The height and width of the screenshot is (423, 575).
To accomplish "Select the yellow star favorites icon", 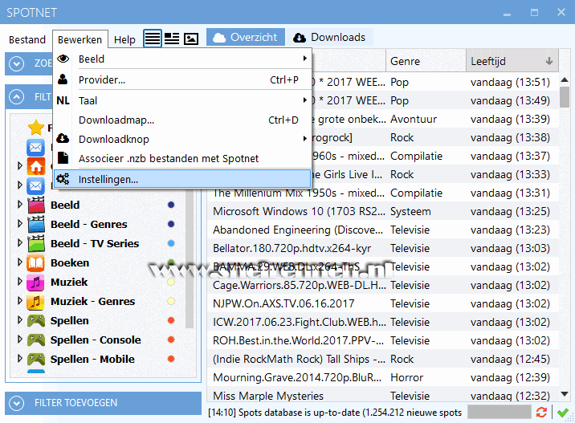I will coord(36,127).
